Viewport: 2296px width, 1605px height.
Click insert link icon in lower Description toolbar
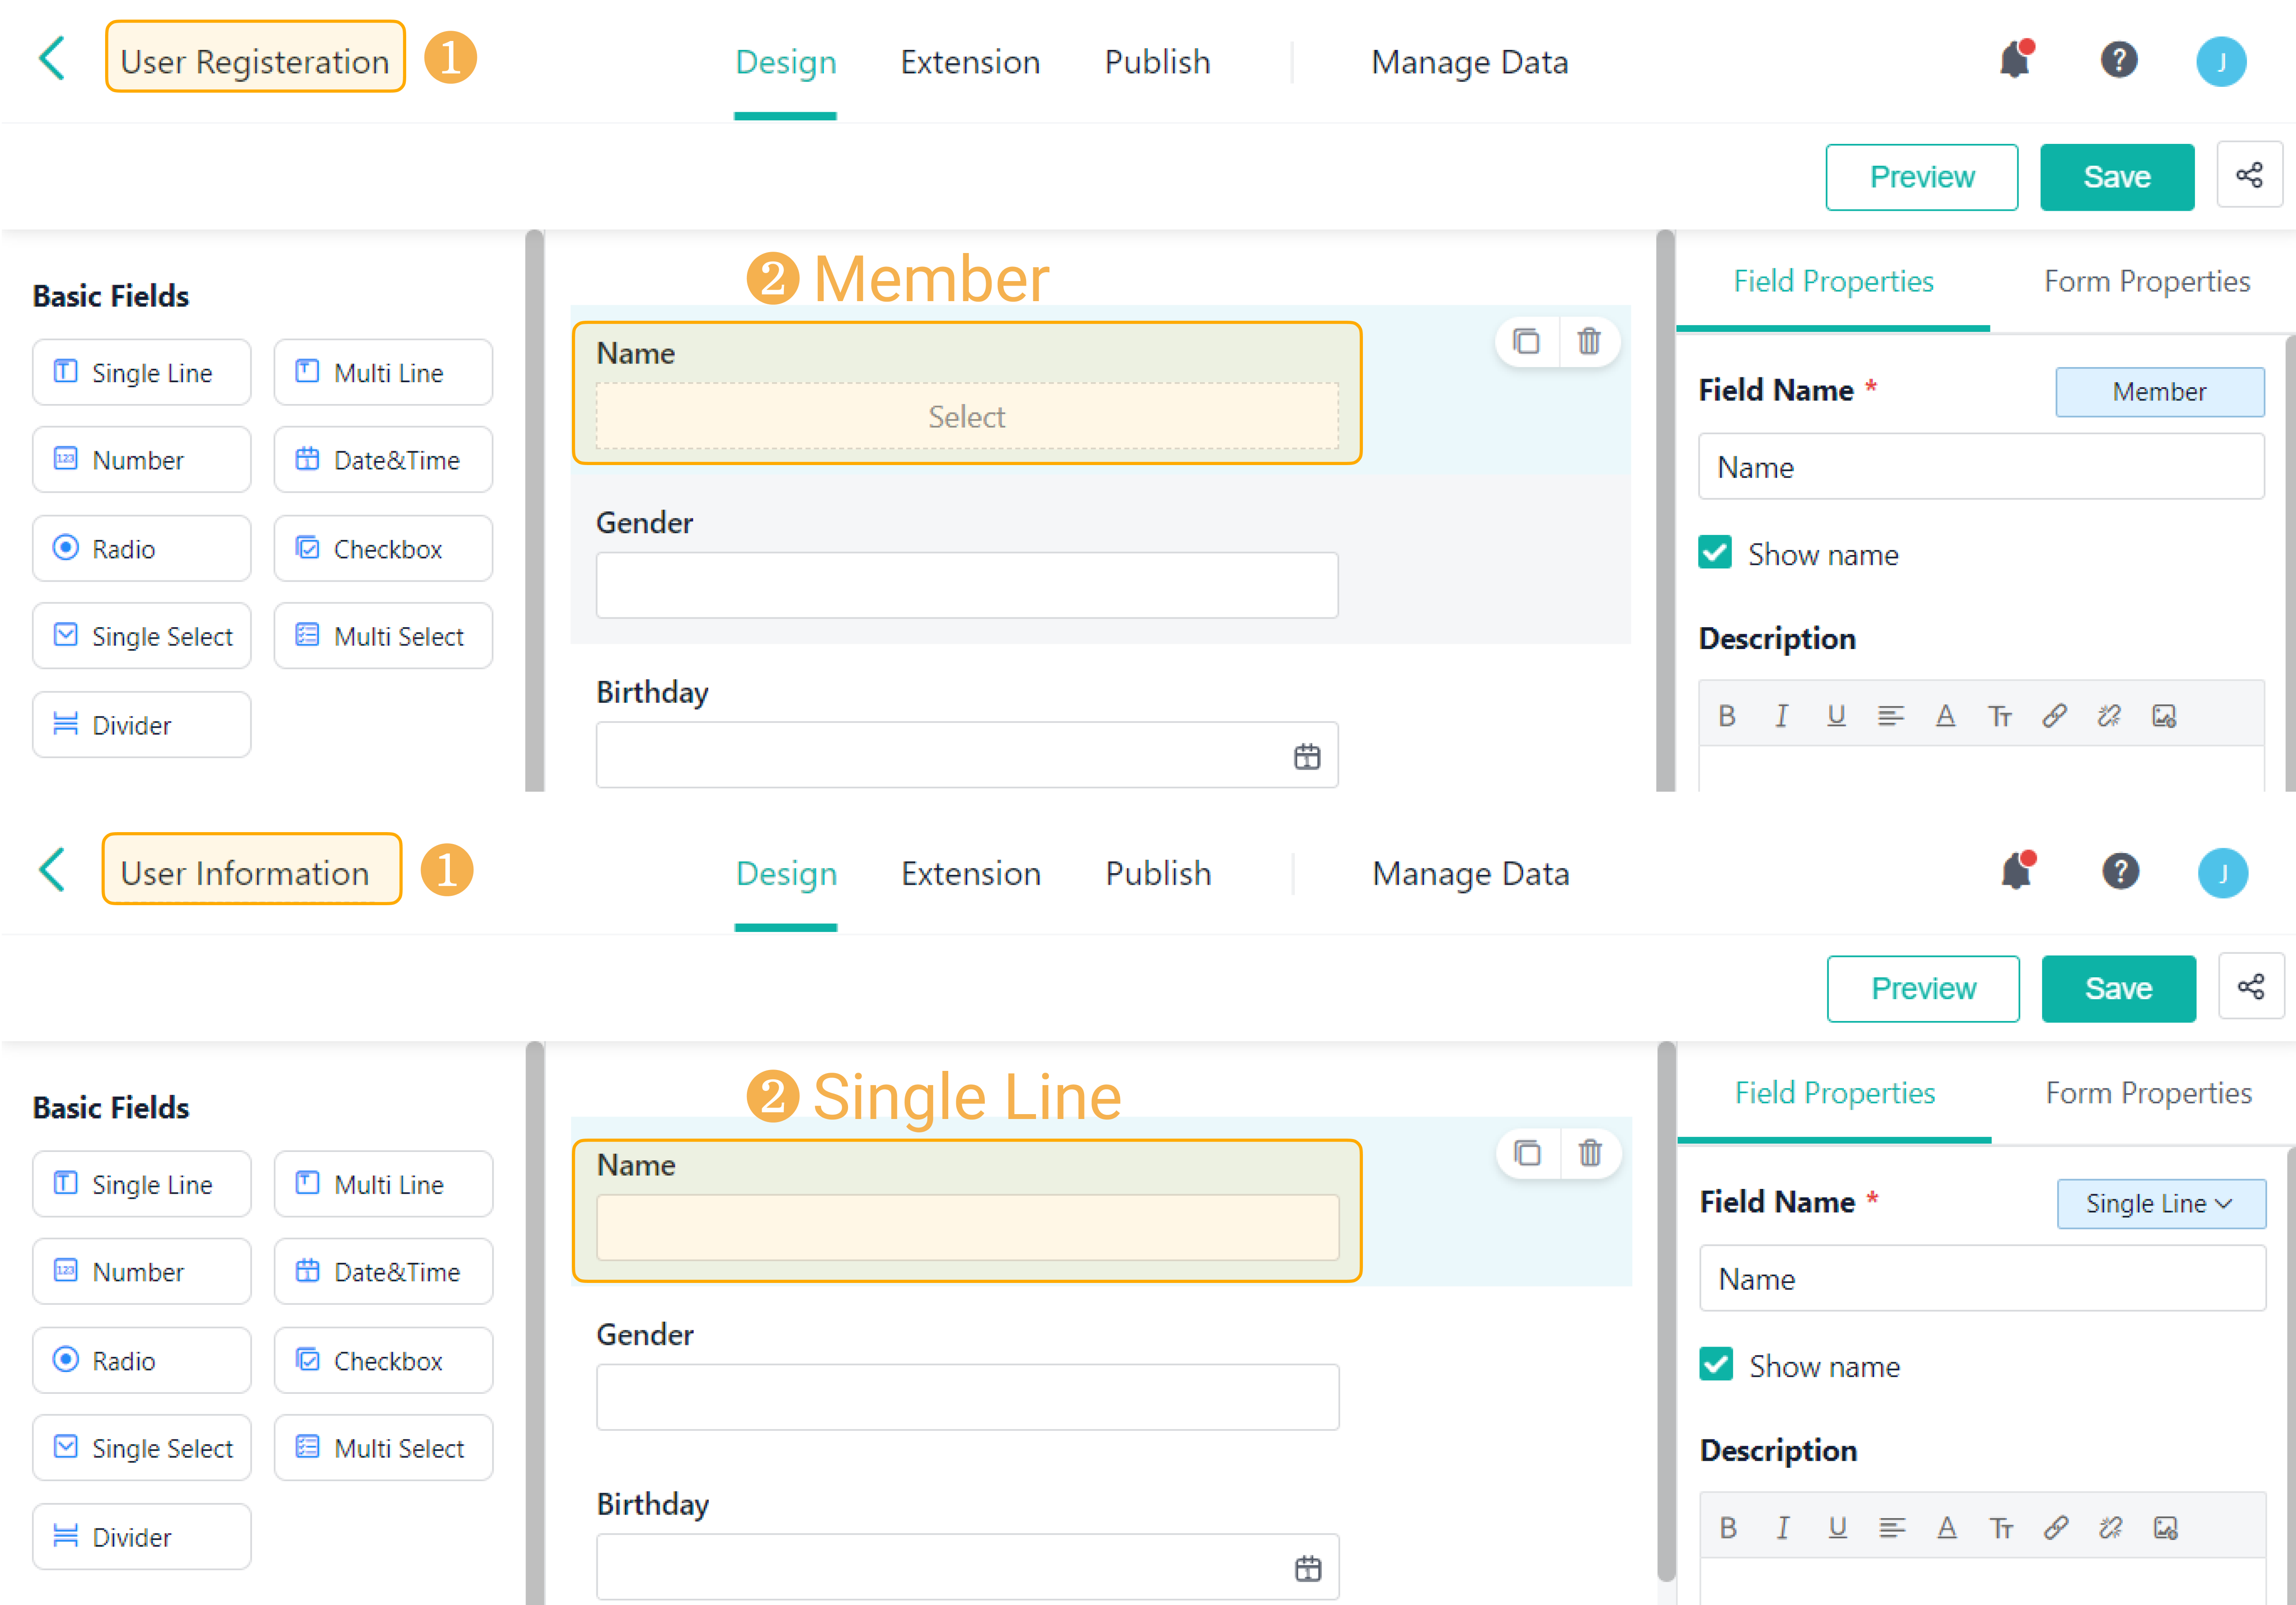pyautogui.click(x=2056, y=1528)
